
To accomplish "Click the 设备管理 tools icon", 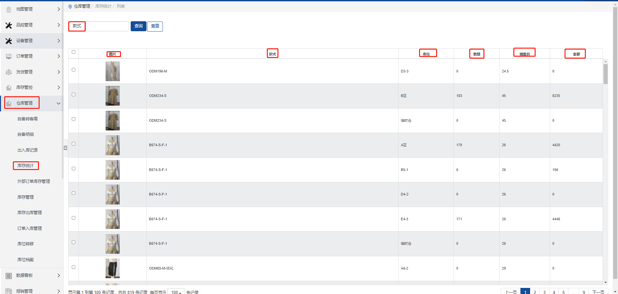I will click(9, 41).
